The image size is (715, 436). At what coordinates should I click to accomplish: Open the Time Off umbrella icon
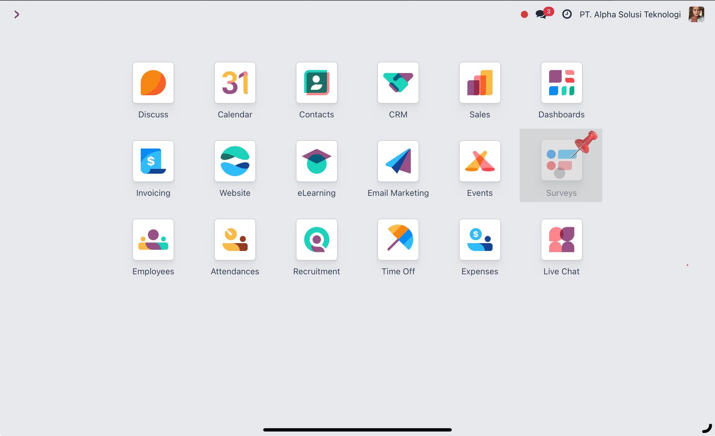[398, 239]
